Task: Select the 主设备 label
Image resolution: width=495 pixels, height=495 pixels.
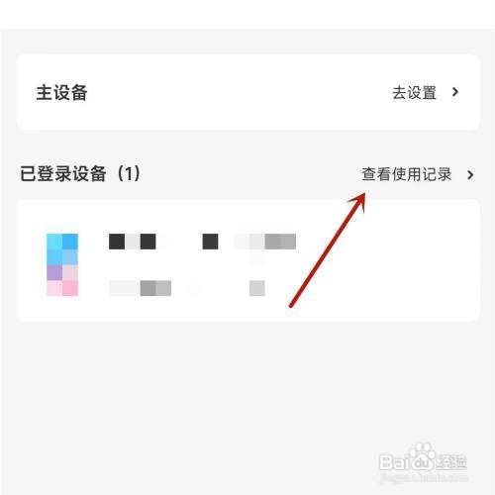Action: (61, 92)
